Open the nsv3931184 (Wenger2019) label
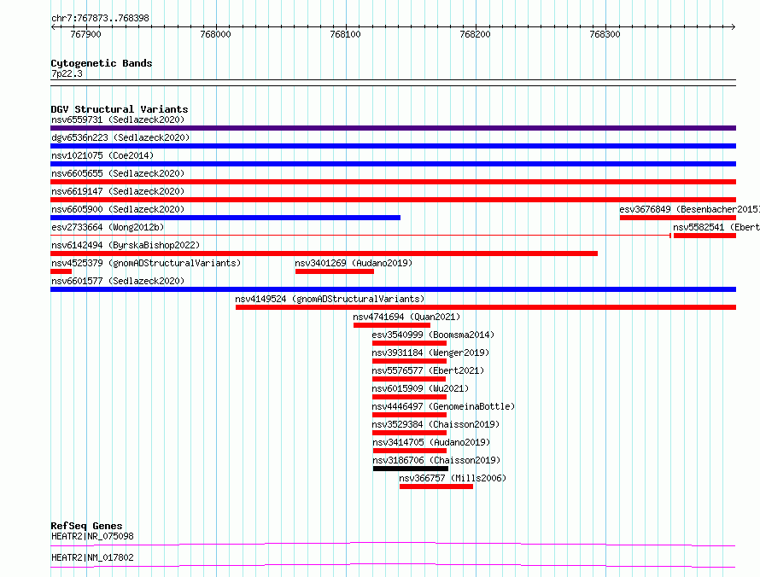 tap(430, 353)
